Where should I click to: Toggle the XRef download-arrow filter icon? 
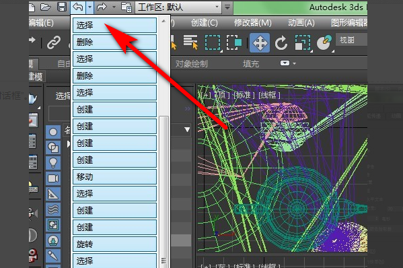[x=53, y=240]
